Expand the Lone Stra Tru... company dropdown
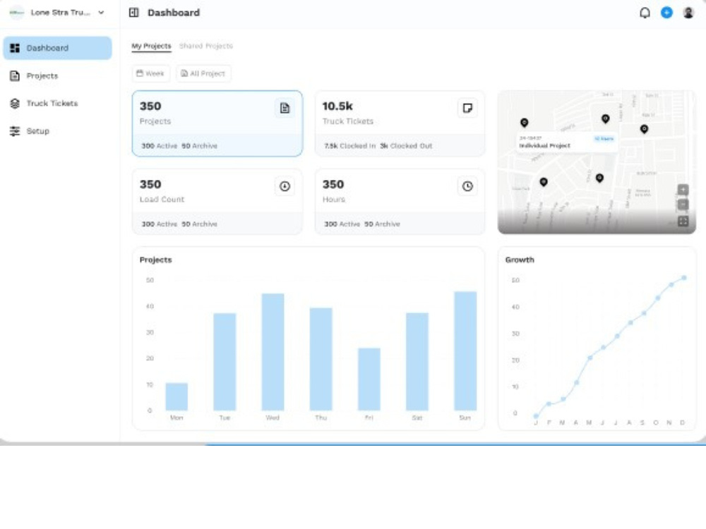706x529 pixels. tap(101, 13)
